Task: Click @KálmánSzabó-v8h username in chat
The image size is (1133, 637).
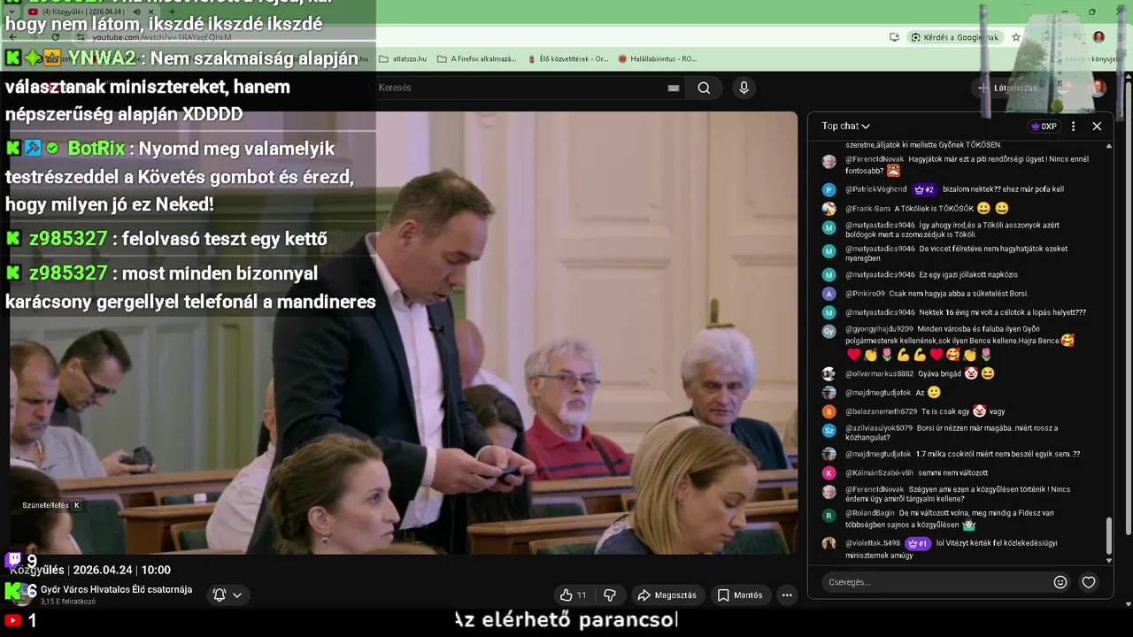Action: point(879,473)
